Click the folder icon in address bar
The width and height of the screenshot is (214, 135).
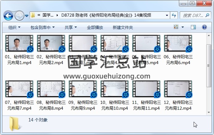click(33, 15)
